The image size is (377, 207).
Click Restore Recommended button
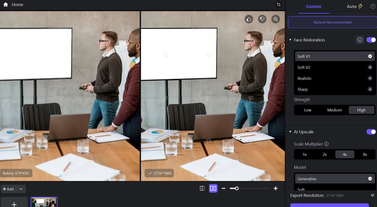tap(332, 23)
